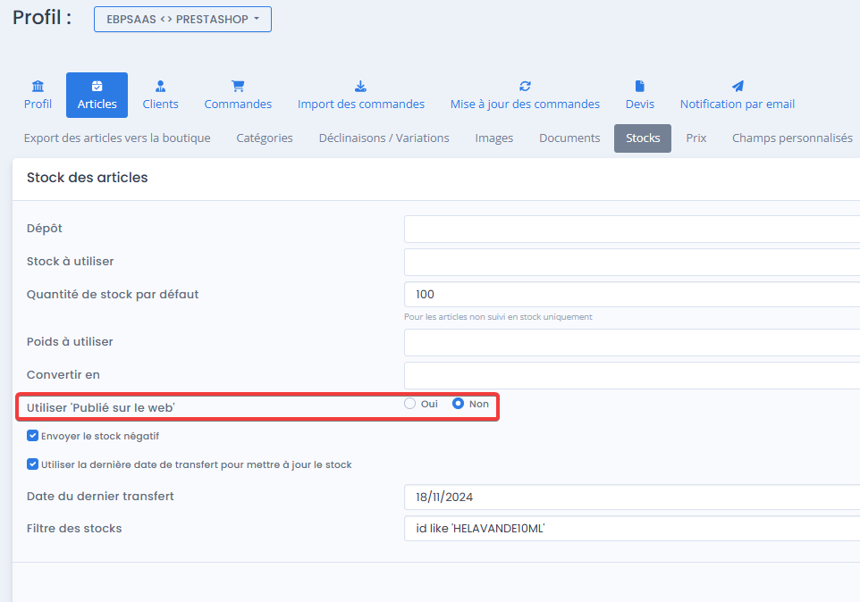This screenshot has width=860, height=602.
Task: Click the paper plane icon for email notification
Action: [x=738, y=86]
